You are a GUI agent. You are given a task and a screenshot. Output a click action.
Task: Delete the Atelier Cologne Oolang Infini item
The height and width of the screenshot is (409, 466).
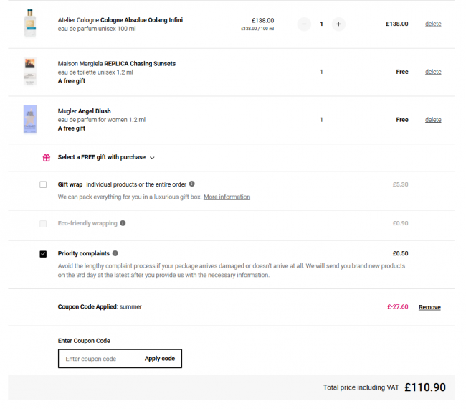pyautogui.click(x=433, y=24)
